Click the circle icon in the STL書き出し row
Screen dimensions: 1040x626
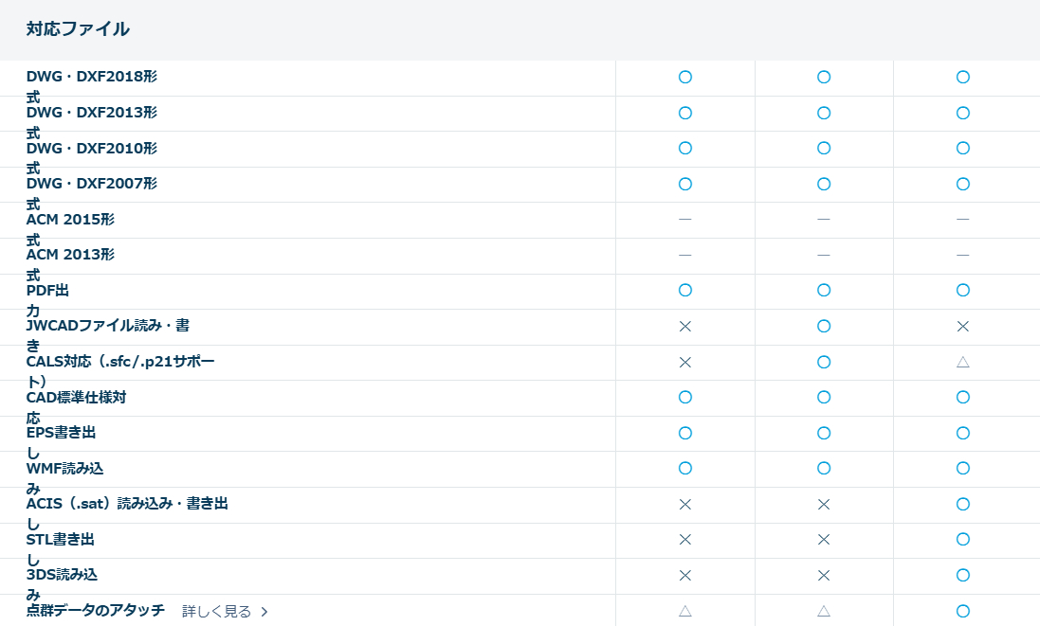[x=962, y=540]
